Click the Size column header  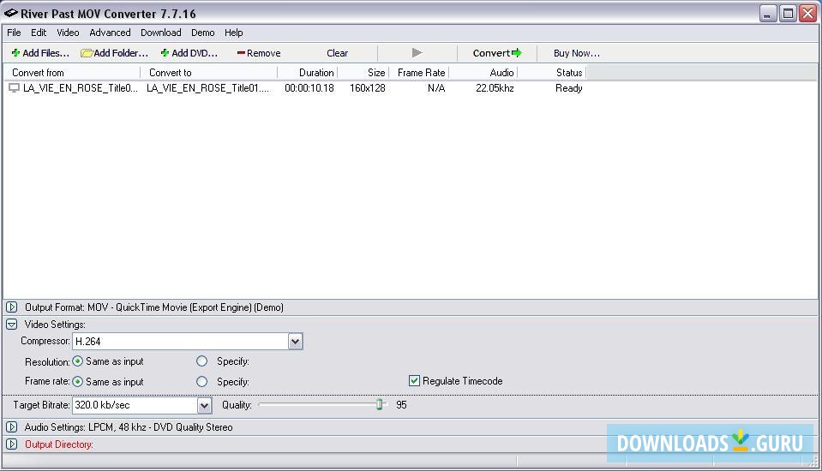point(363,72)
